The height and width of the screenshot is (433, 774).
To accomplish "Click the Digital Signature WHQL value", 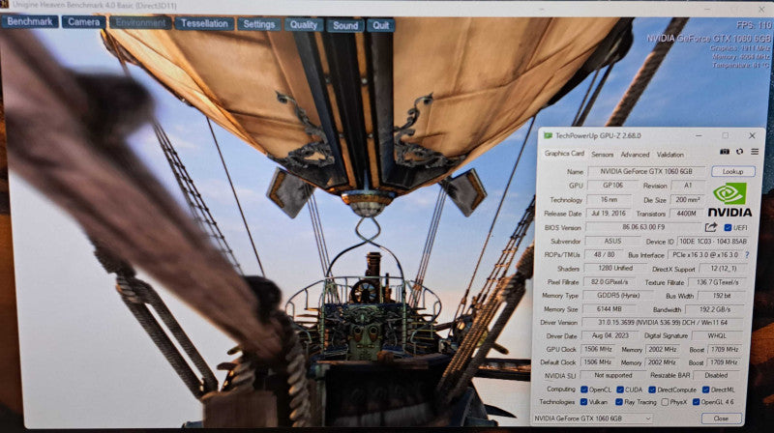I will (717, 335).
